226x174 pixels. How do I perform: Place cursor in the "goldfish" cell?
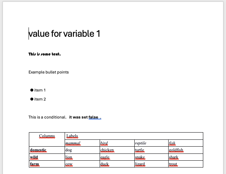coord(176,150)
